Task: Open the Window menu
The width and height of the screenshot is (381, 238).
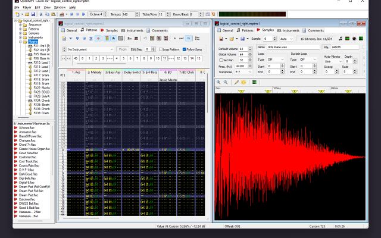Action: click(60, 7)
